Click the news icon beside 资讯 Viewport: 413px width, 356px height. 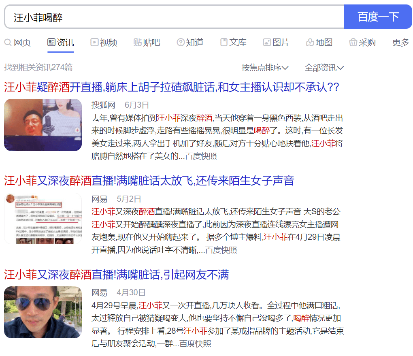(51, 42)
